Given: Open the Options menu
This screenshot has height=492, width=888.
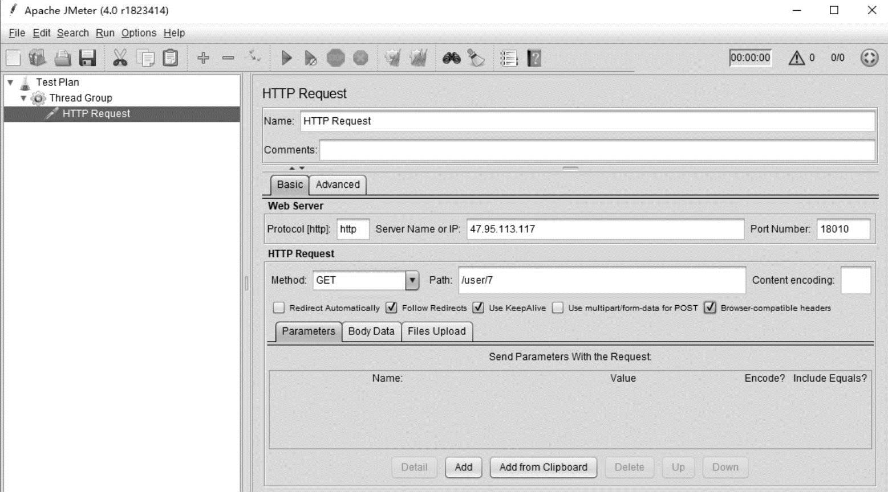Looking at the screenshot, I should pyautogui.click(x=139, y=33).
